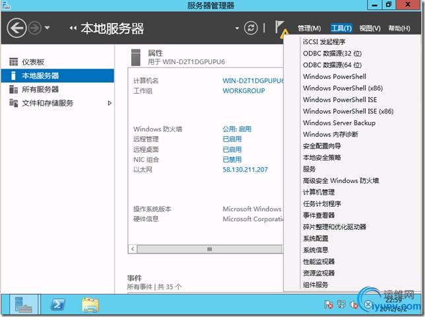425x317 pixels.
Task: Open 本地安全策略
Action: pos(322,158)
